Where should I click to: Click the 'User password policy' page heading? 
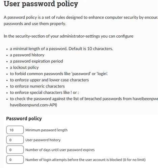click(41, 4)
